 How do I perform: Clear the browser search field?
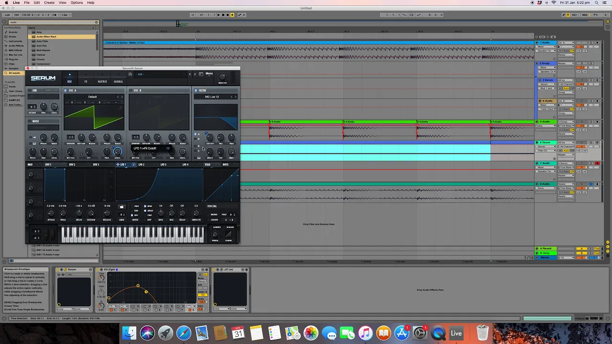coord(96,22)
